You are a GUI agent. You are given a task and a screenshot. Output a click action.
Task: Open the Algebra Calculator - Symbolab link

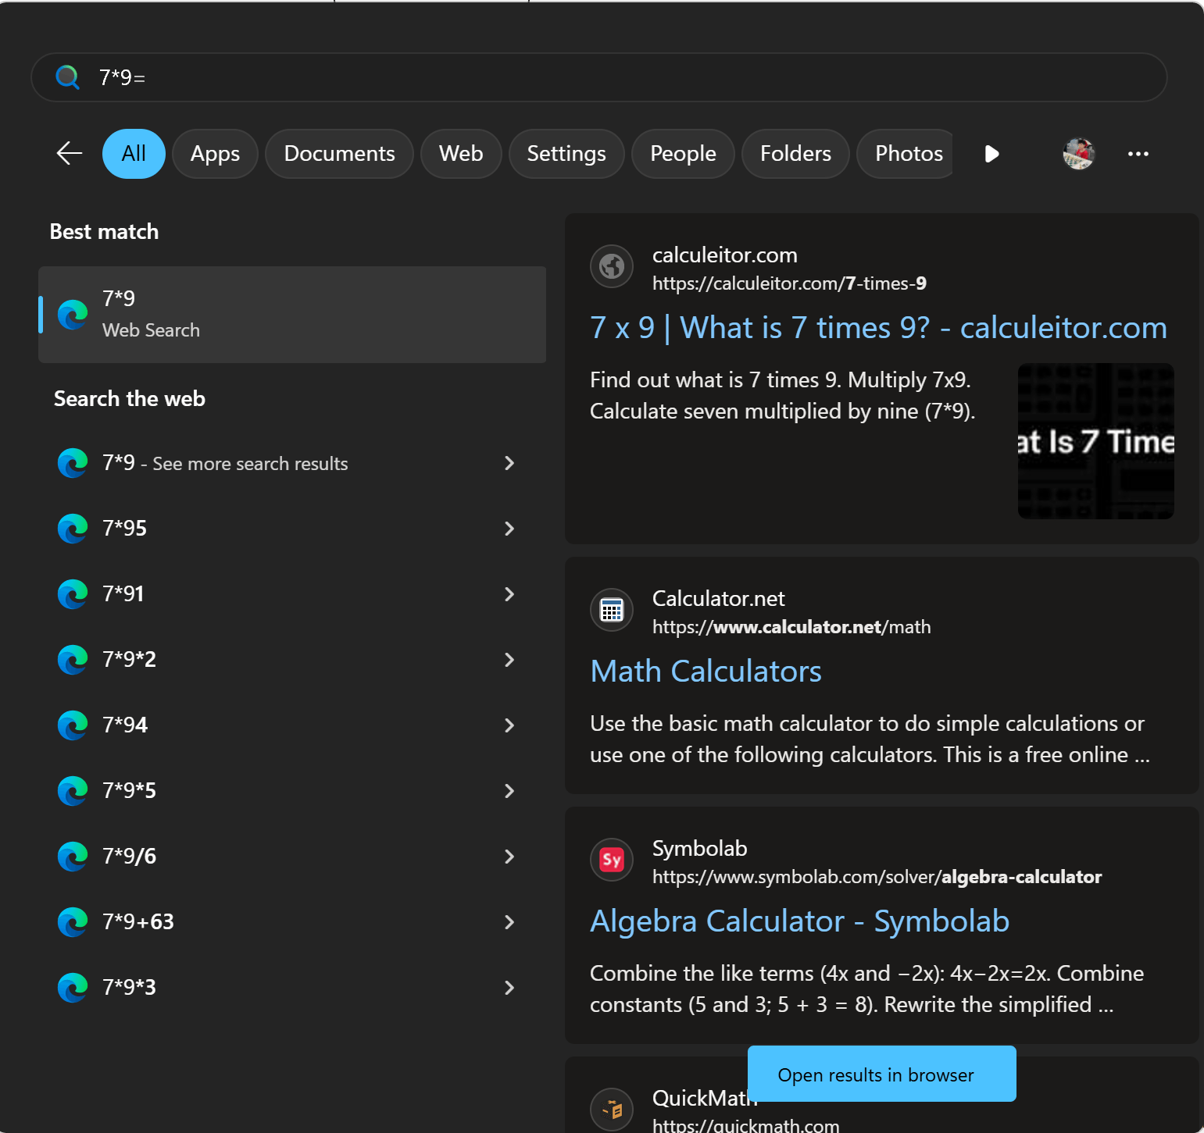coord(799,921)
